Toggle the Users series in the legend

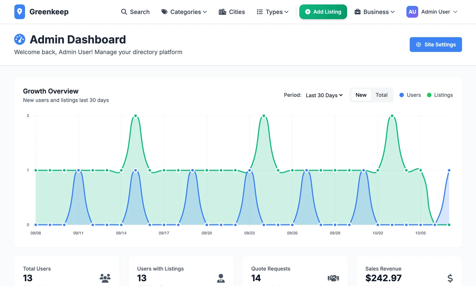(x=410, y=95)
